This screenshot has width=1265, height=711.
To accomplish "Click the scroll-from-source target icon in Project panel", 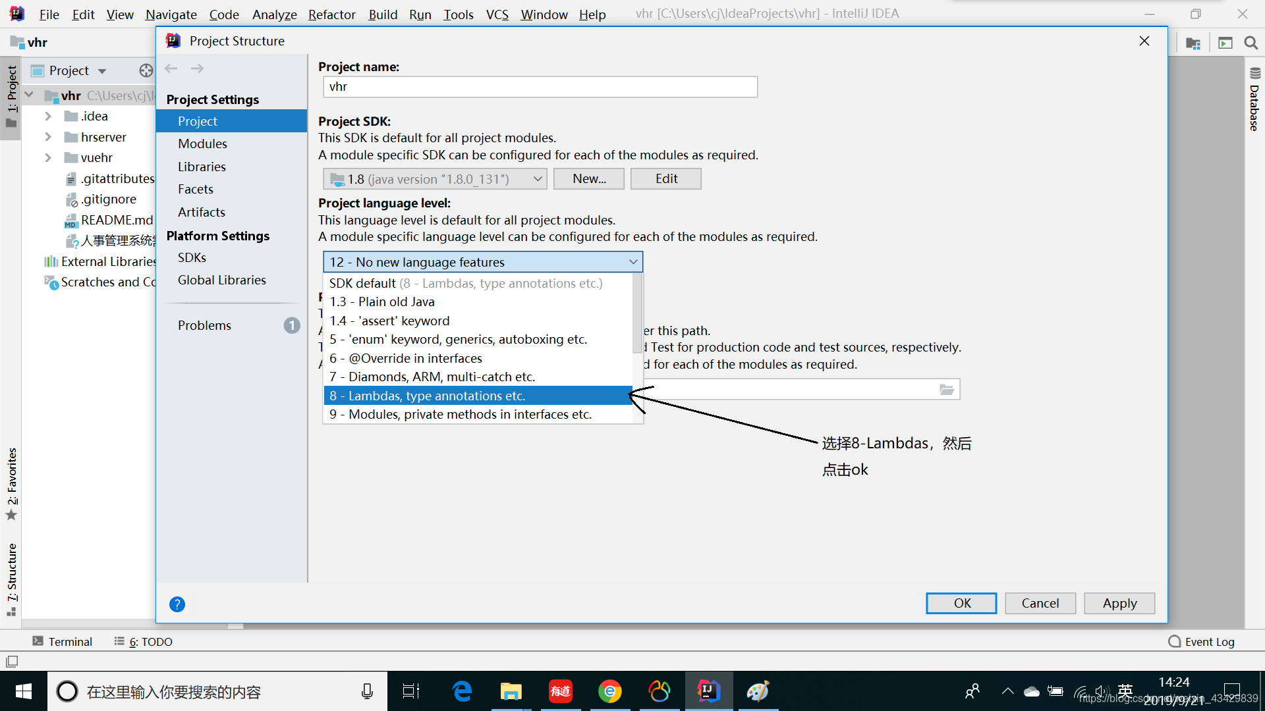I will [146, 70].
